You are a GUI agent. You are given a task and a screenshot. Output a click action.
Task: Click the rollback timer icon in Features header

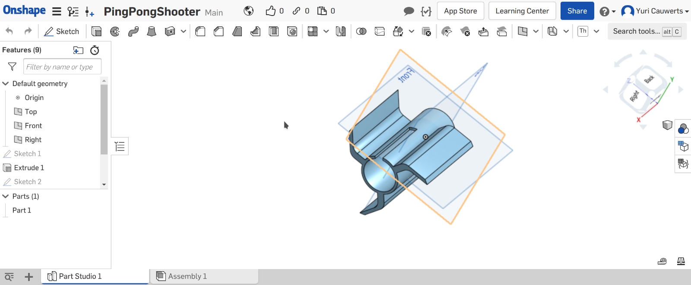click(x=95, y=50)
